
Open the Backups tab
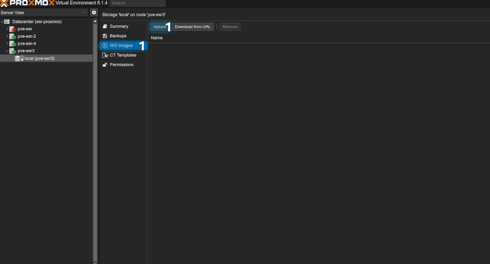[123, 36]
